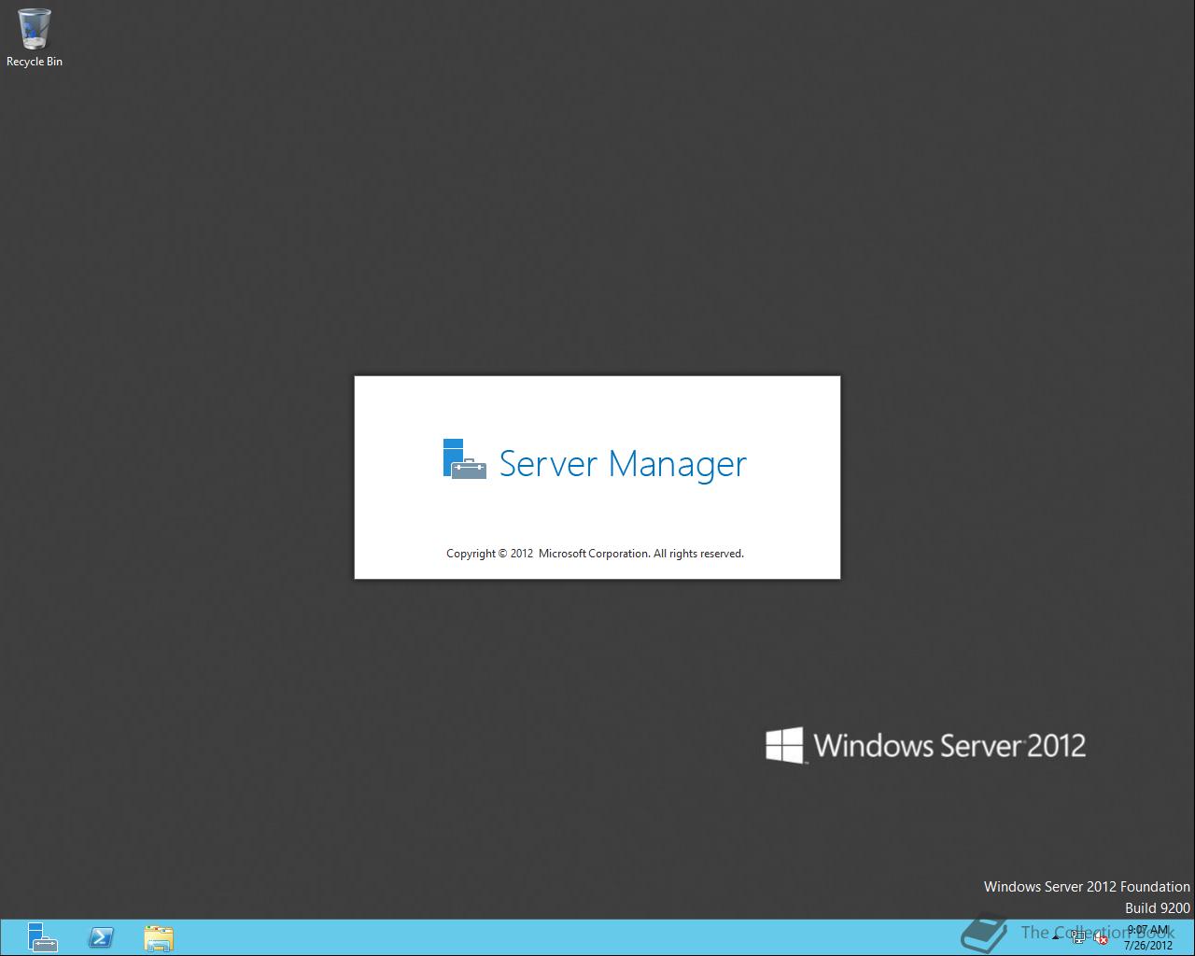Image resolution: width=1195 pixels, height=956 pixels.
Task: Select the Recycle Bin desktop icon
Action: [35, 38]
